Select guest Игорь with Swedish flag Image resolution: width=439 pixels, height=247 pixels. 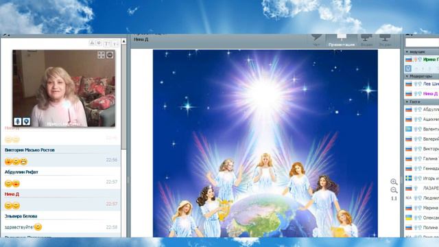click(422, 178)
